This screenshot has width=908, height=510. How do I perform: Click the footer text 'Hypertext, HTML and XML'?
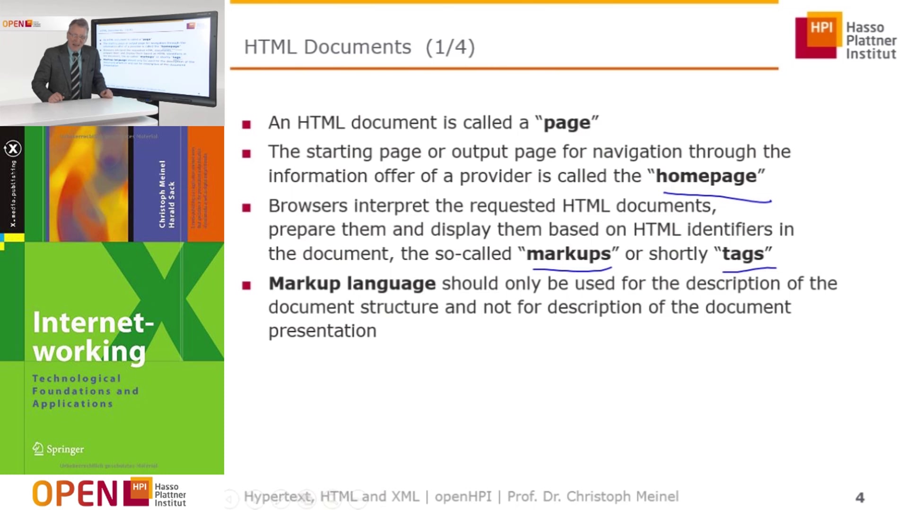[331, 497]
